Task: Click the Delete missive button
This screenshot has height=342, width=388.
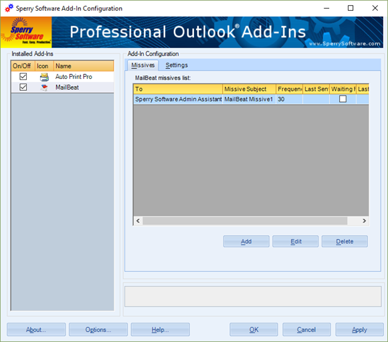Action: click(345, 241)
